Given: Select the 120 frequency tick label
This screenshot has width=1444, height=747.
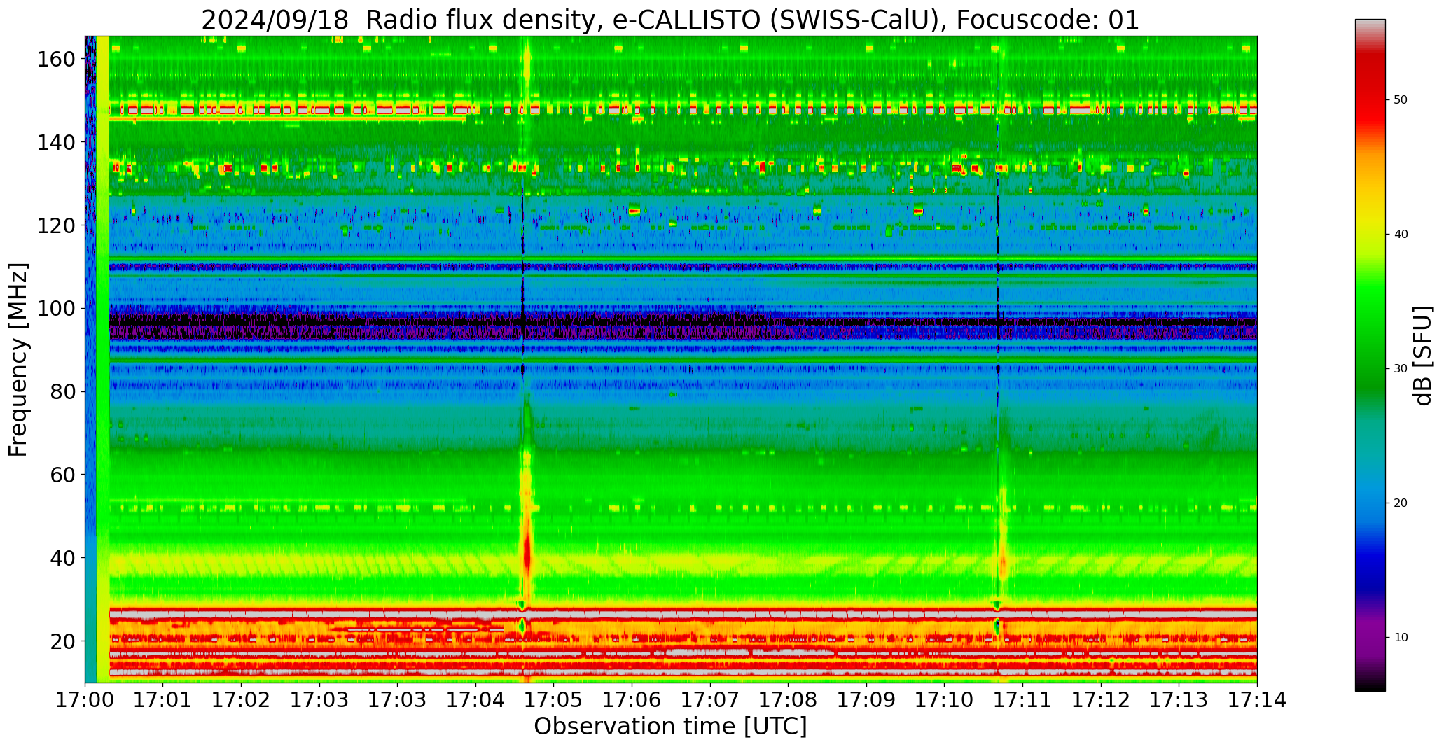Looking at the screenshot, I should click(x=57, y=225).
